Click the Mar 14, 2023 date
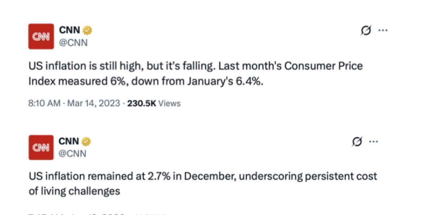 click(x=93, y=104)
